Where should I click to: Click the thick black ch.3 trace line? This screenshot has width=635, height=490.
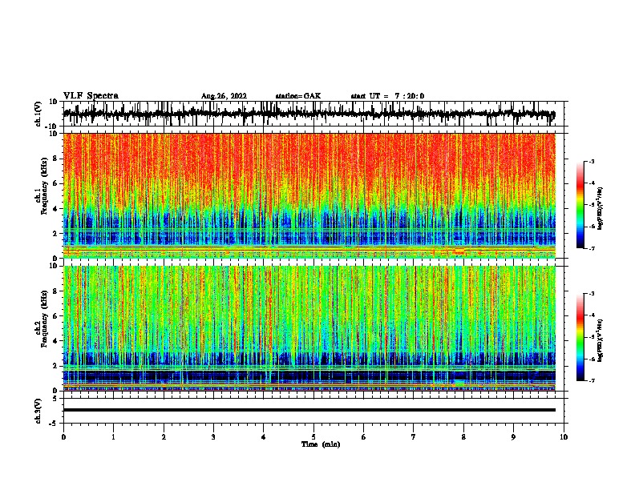309,410
